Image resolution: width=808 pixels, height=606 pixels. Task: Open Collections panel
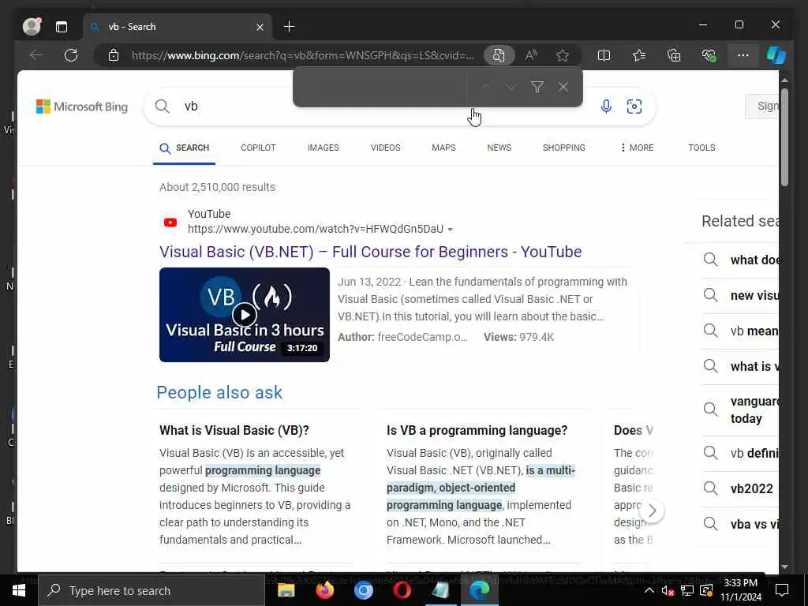click(674, 55)
